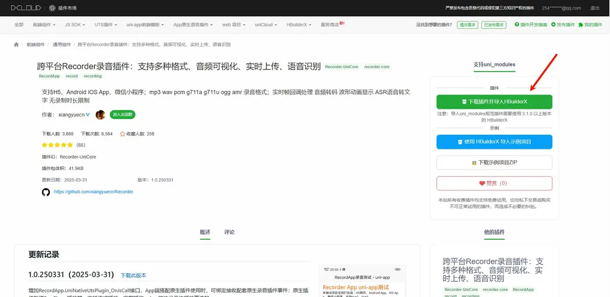Click the 下载次数: 8,584 text
Viewport: 610px width, 297px height.
coord(97,134)
